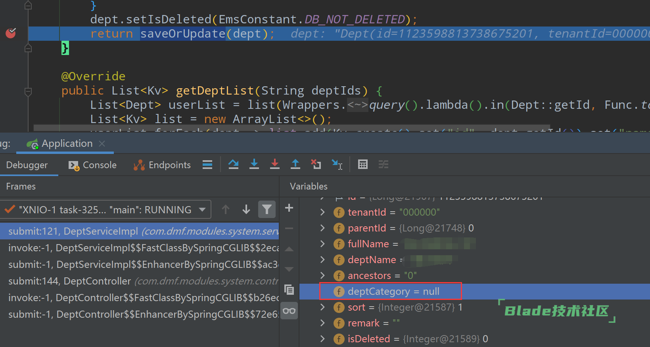
Task: Click the three-line layout menu icon
Action: coord(207,165)
